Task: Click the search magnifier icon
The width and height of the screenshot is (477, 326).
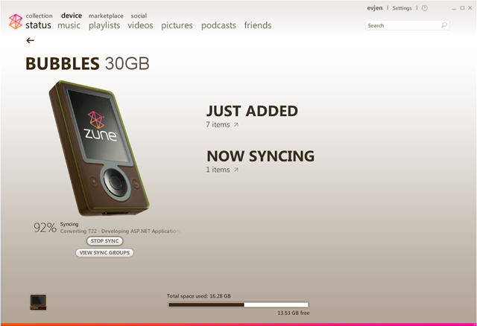Action: 444,25
